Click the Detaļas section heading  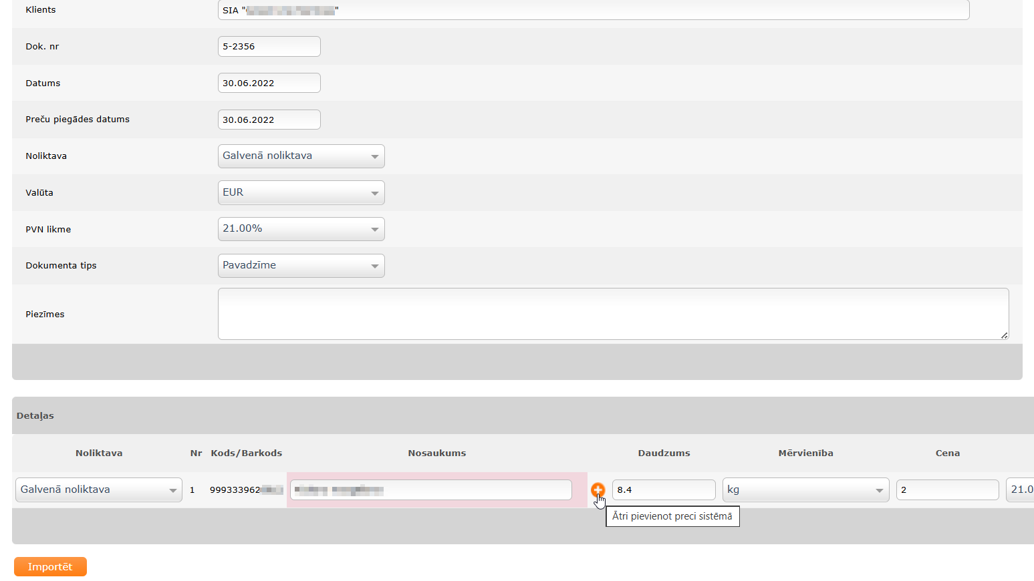[x=35, y=415]
